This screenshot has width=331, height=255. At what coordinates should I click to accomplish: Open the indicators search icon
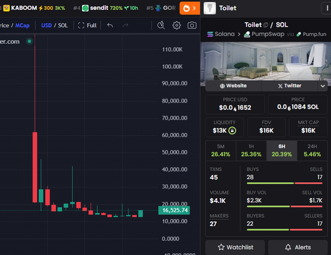point(161,25)
